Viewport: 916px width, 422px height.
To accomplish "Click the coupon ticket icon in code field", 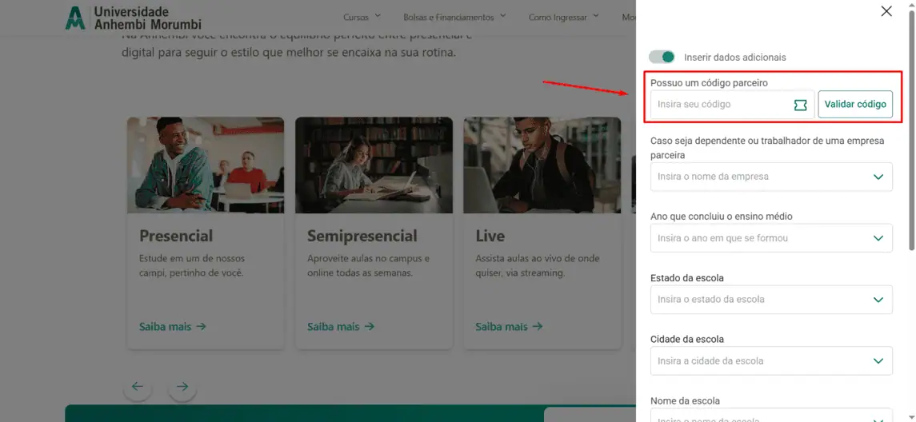I will pyautogui.click(x=800, y=105).
